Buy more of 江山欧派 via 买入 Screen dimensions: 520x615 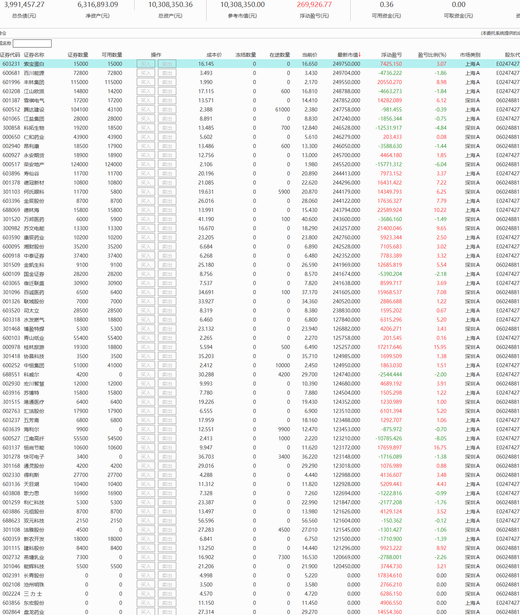click(x=146, y=91)
